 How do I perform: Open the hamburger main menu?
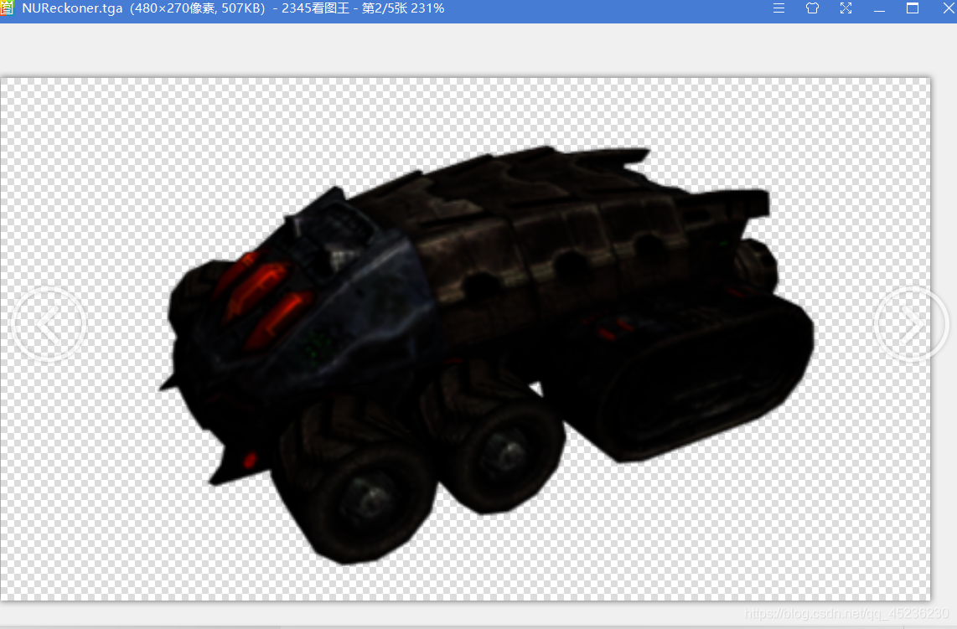[x=779, y=8]
